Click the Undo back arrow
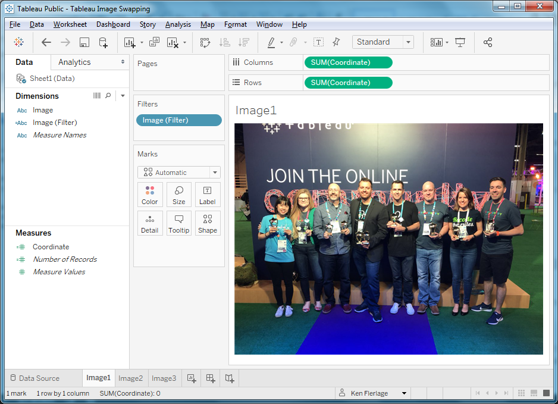Screen dimensions: 558x404 [46, 42]
